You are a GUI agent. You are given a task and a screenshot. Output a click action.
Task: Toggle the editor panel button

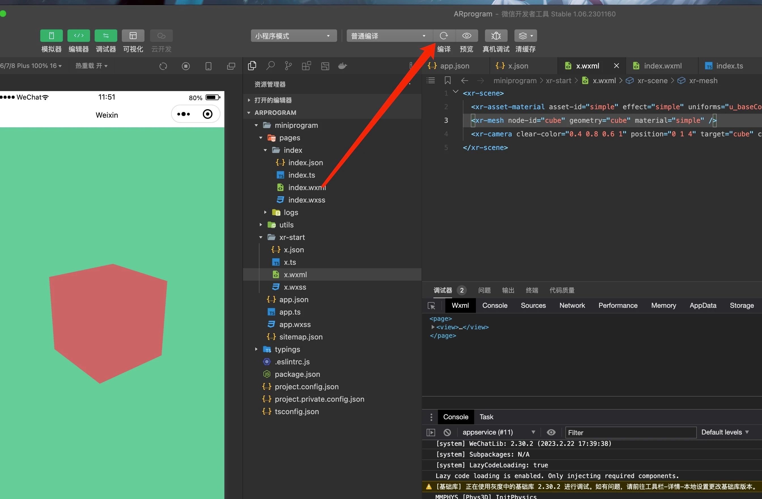point(78,35)
